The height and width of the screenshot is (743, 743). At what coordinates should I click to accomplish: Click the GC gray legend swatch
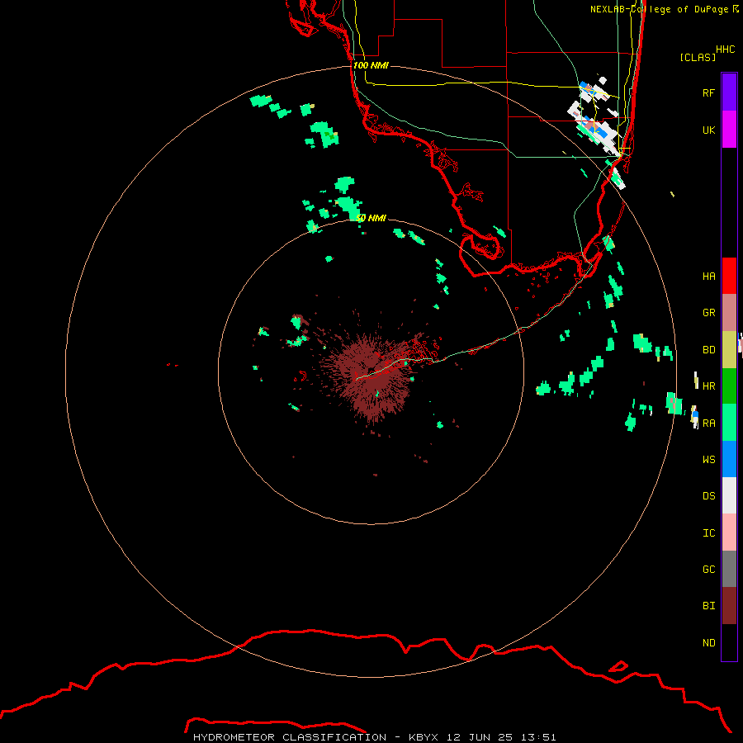tap(729, 569)
